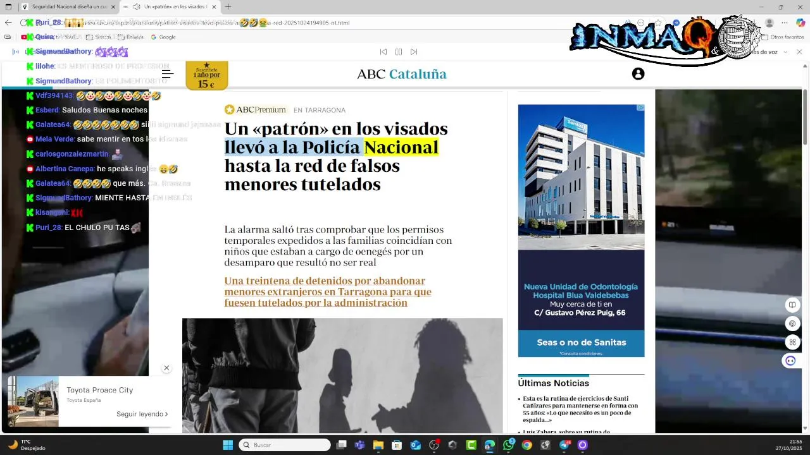Viewport: 810px width, 455px height.
Task: Click the taskbar Buscar search box
Action: (x=285, y=445)
